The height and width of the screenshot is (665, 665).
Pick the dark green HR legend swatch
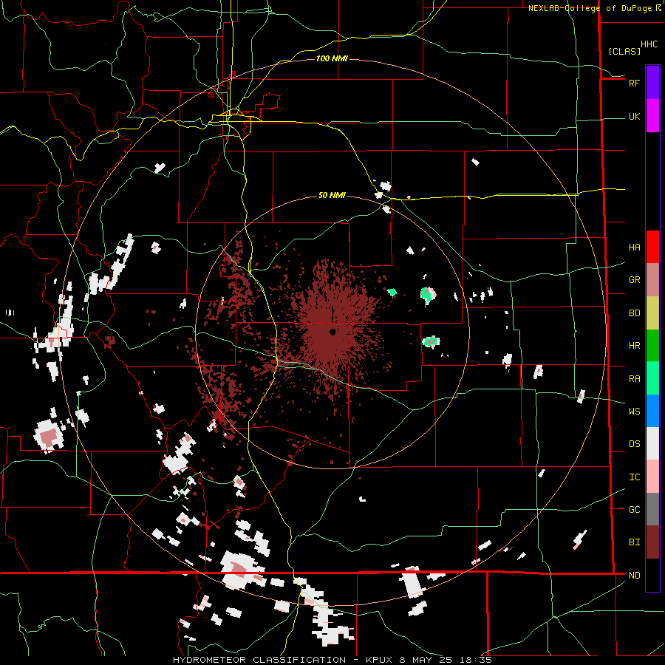[652, 346]
